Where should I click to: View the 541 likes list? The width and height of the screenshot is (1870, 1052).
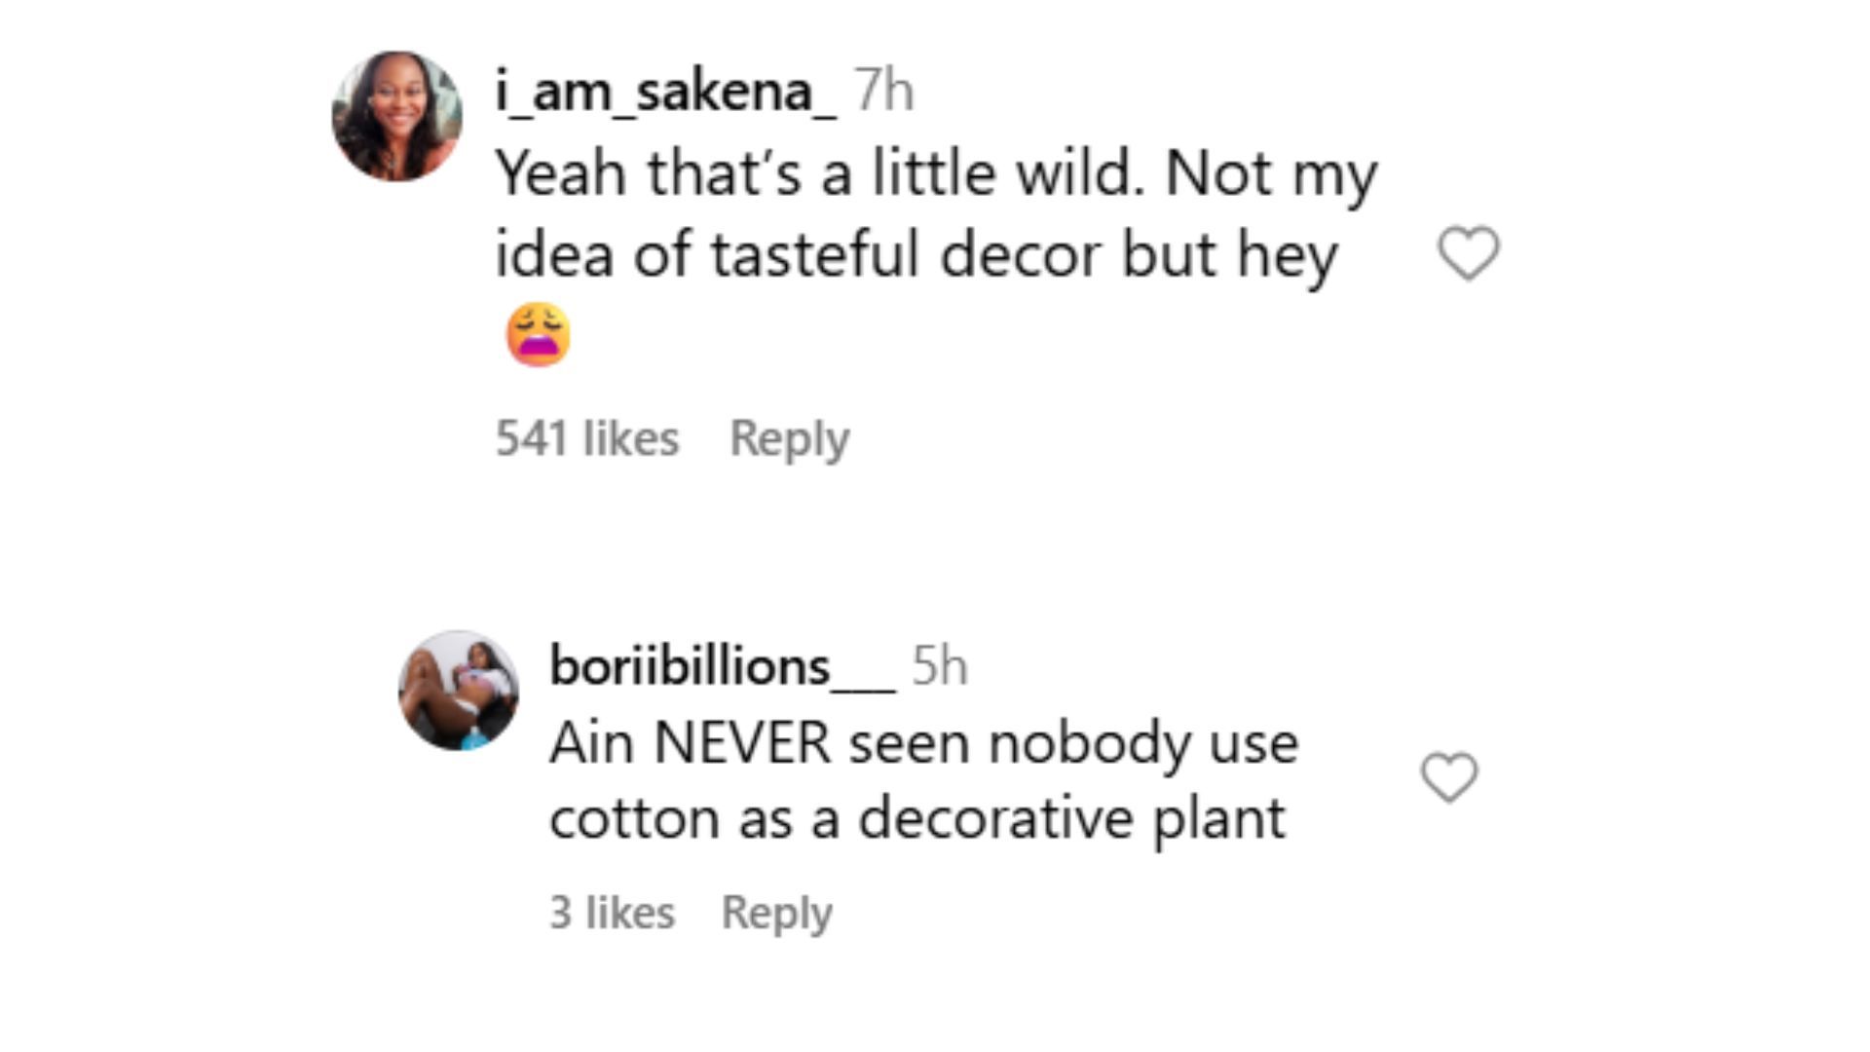pos(587,438)
